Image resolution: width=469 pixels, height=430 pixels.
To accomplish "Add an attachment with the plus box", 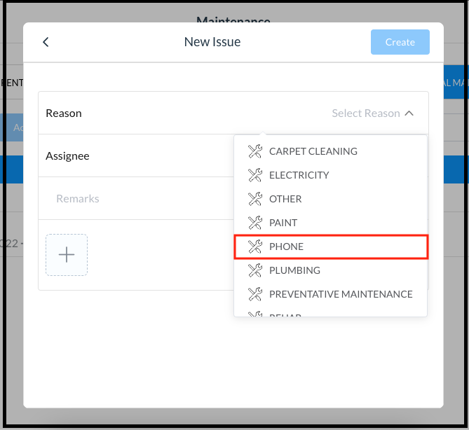I will [67, 255].
